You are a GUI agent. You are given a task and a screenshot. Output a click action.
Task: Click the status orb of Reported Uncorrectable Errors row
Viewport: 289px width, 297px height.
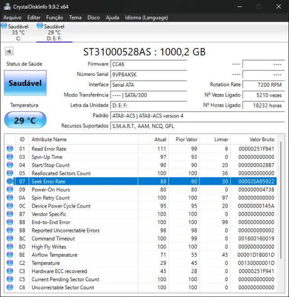[x=10, y=230]
